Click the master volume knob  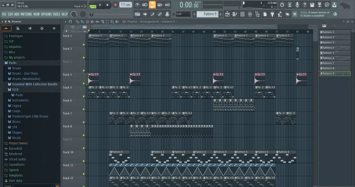74,14
